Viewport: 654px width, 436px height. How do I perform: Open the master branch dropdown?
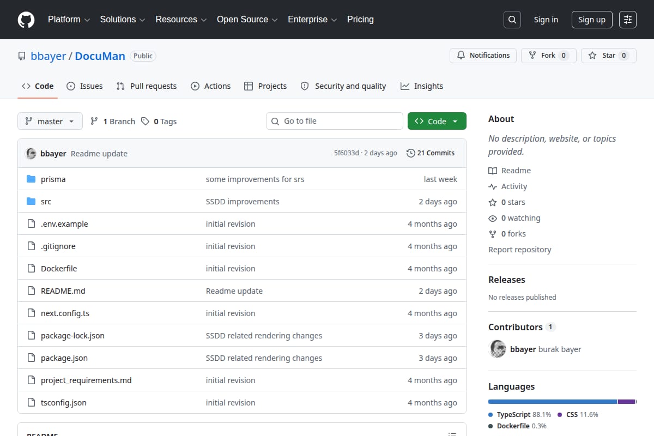point(50,121)
